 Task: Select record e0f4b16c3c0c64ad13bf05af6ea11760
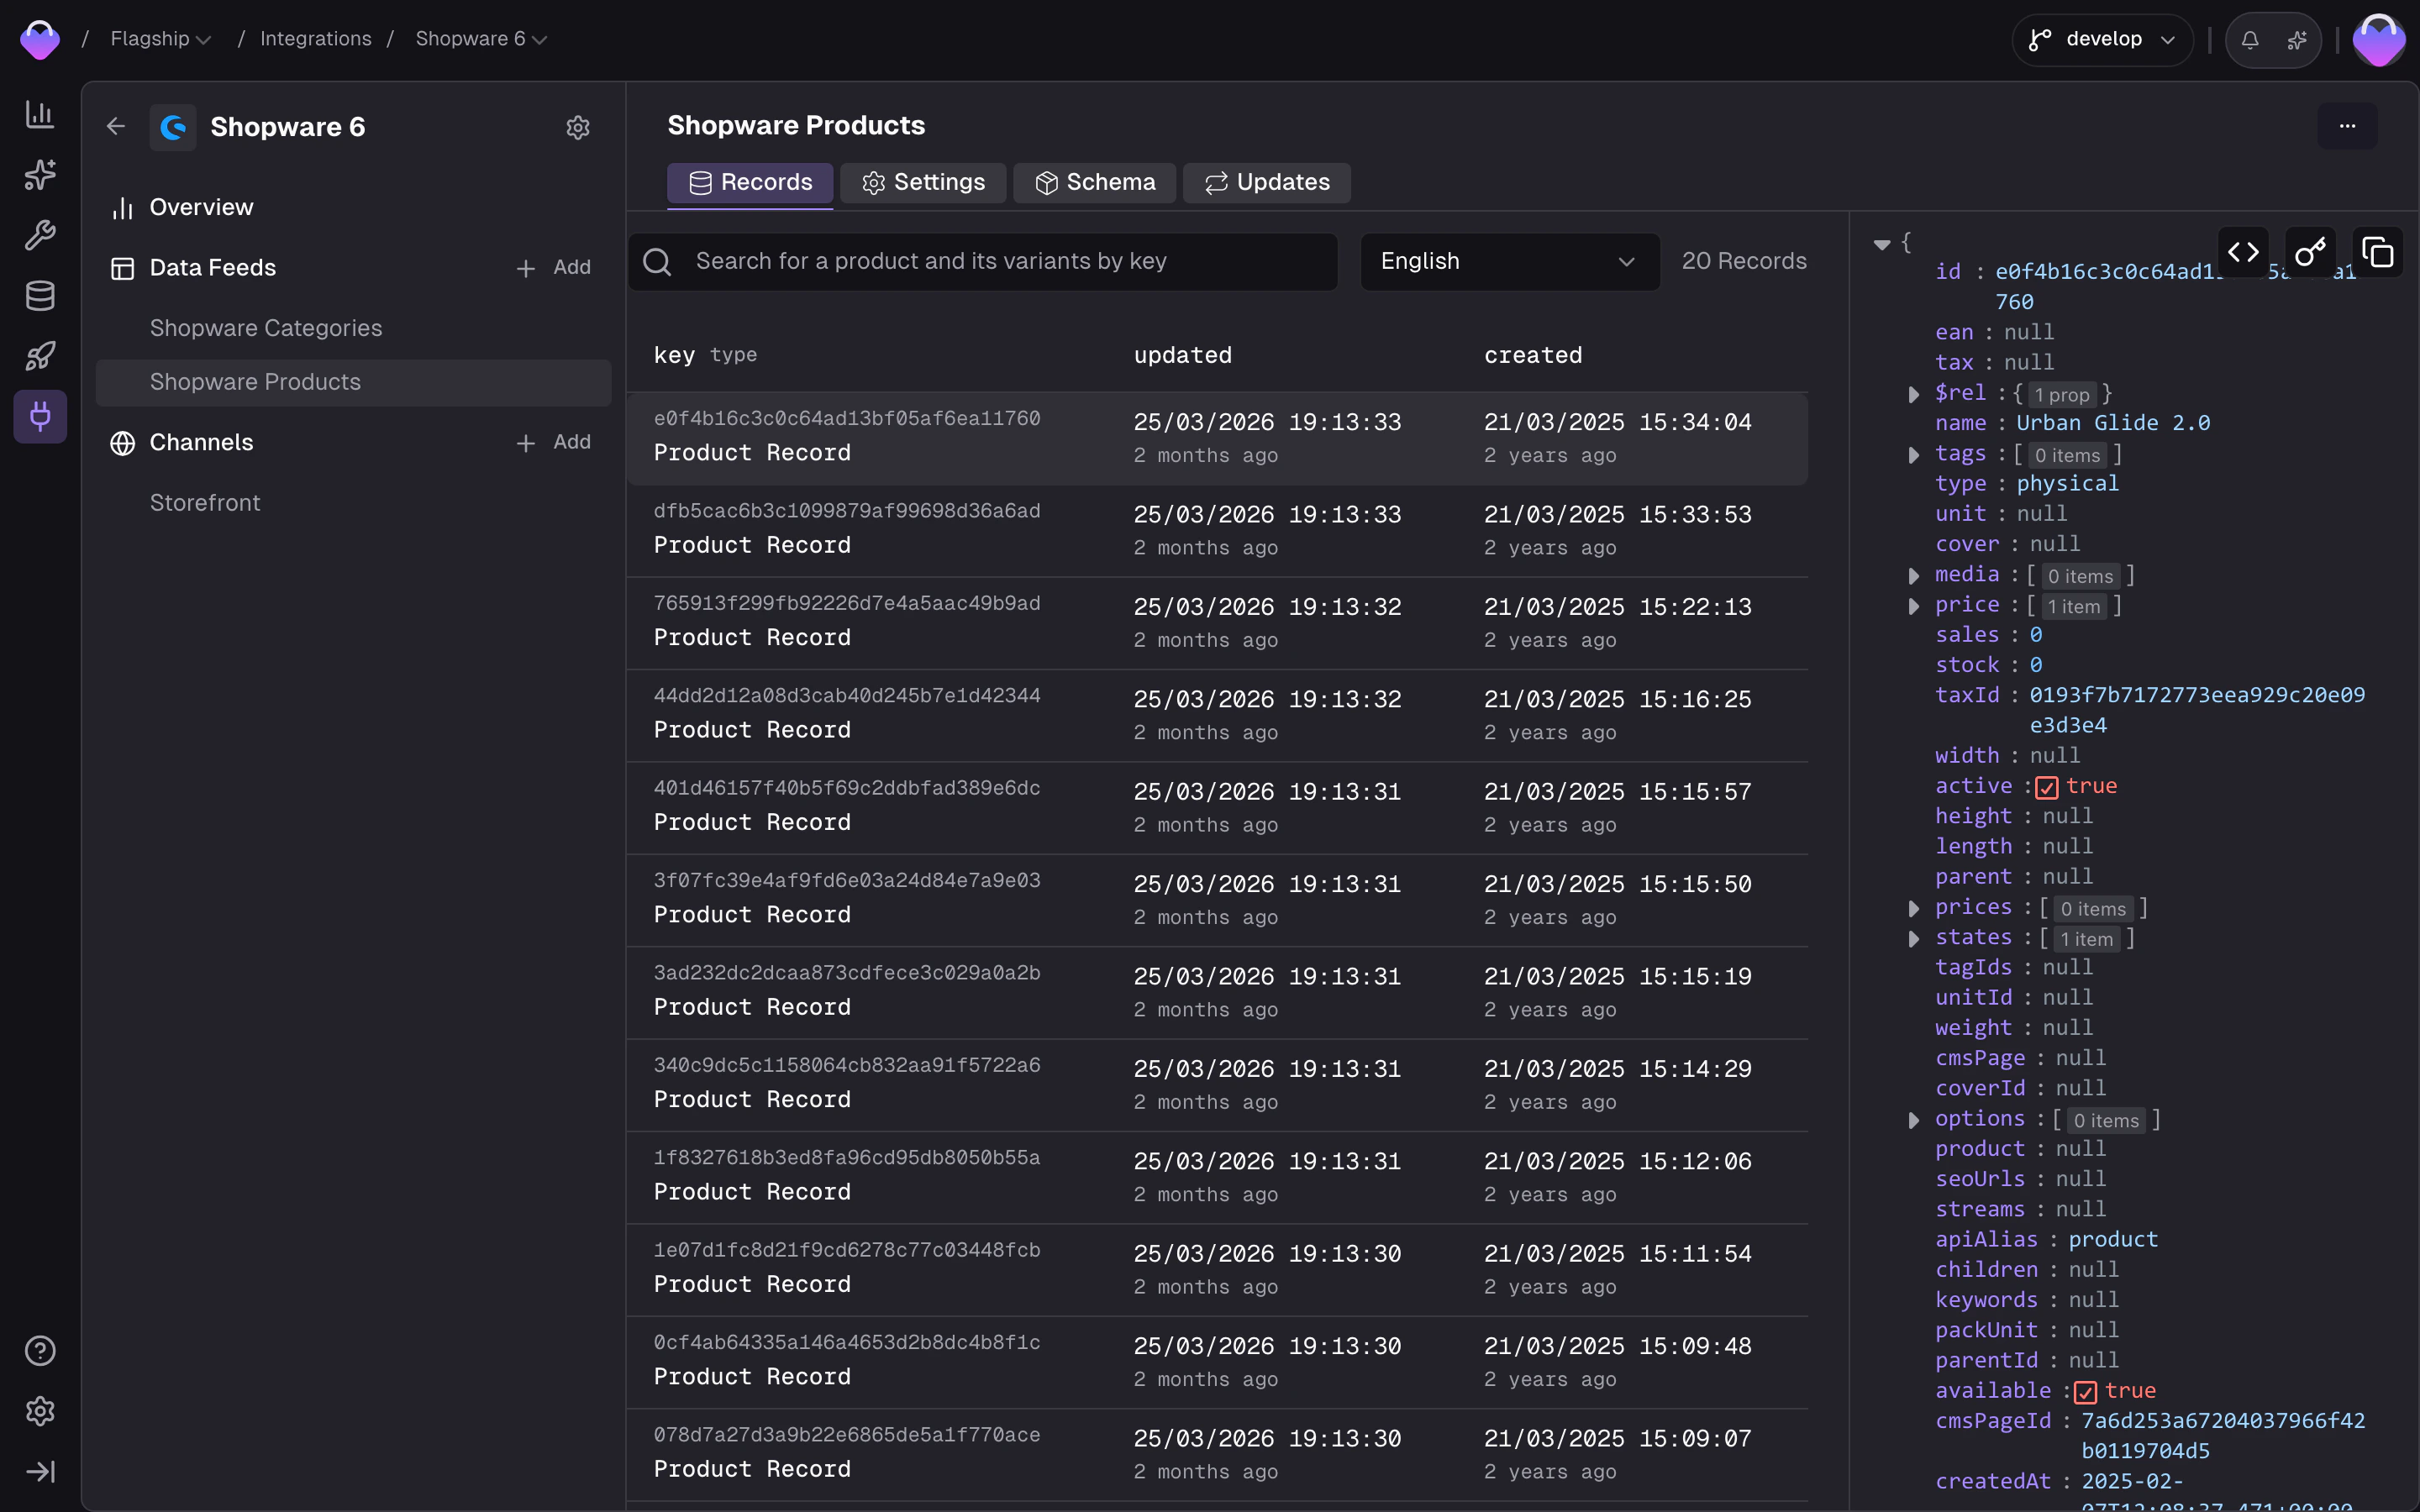coord(1217,438)
